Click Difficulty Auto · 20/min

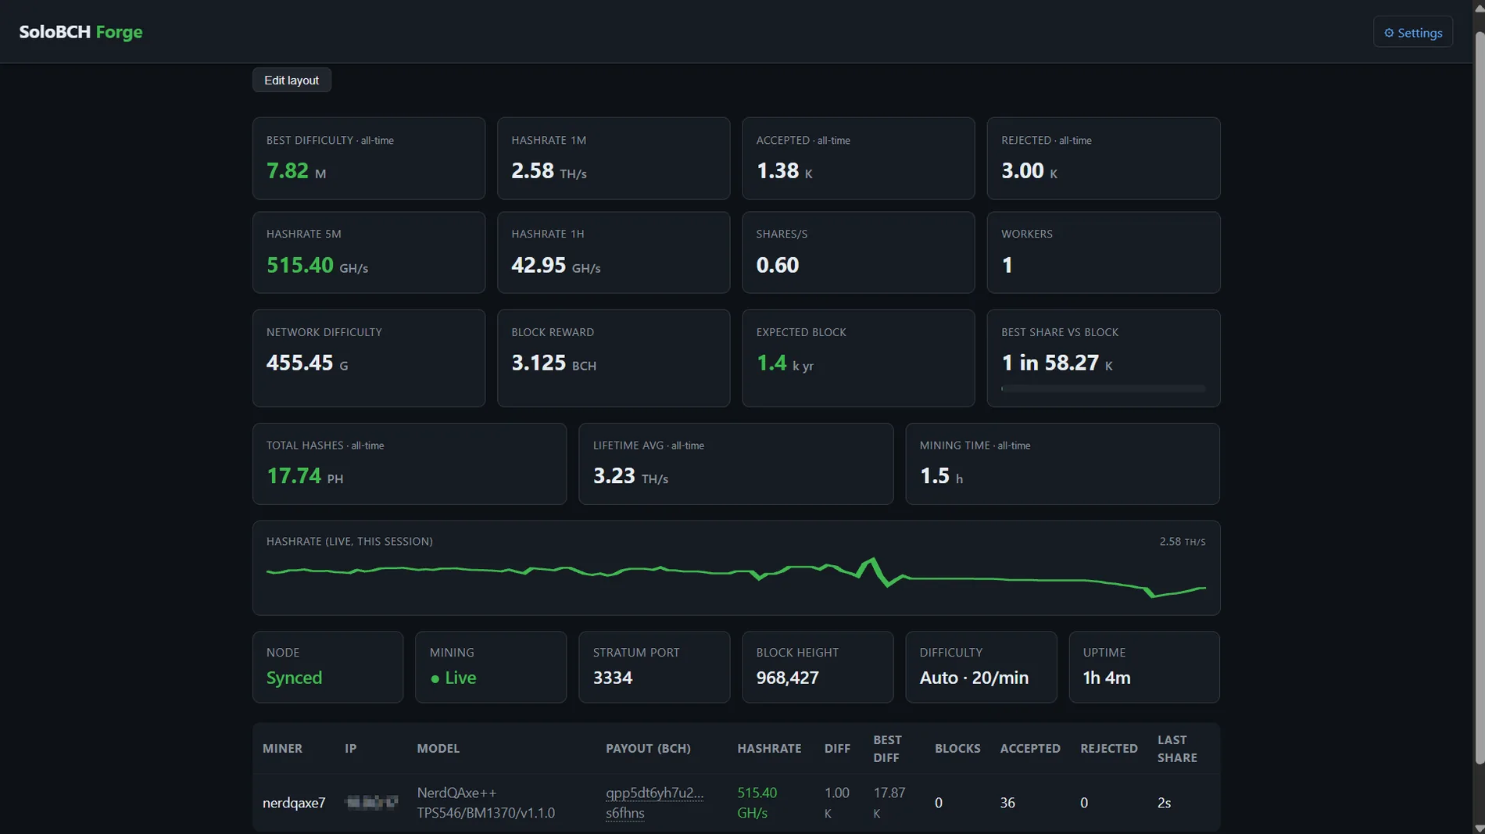[981, 667]
